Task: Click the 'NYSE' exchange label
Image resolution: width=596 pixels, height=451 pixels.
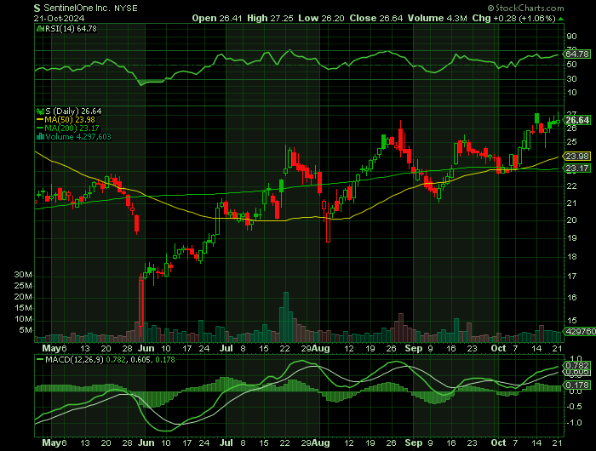Action: [x=126, y=8]
